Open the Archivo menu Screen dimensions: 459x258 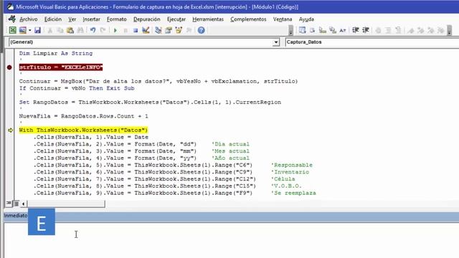pyautogui.click(x=29, y=19)
